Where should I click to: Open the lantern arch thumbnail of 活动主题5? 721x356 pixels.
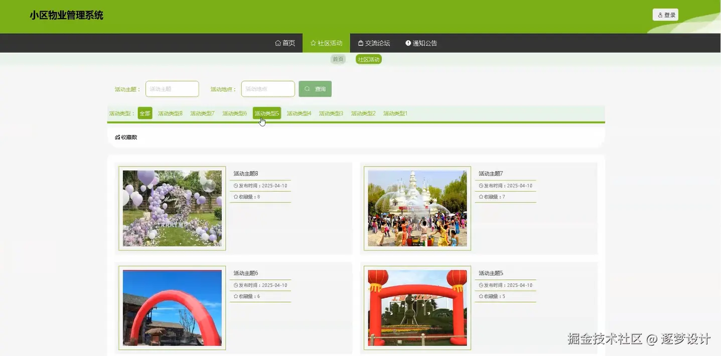pyautogui.click(x=417, y=308)
